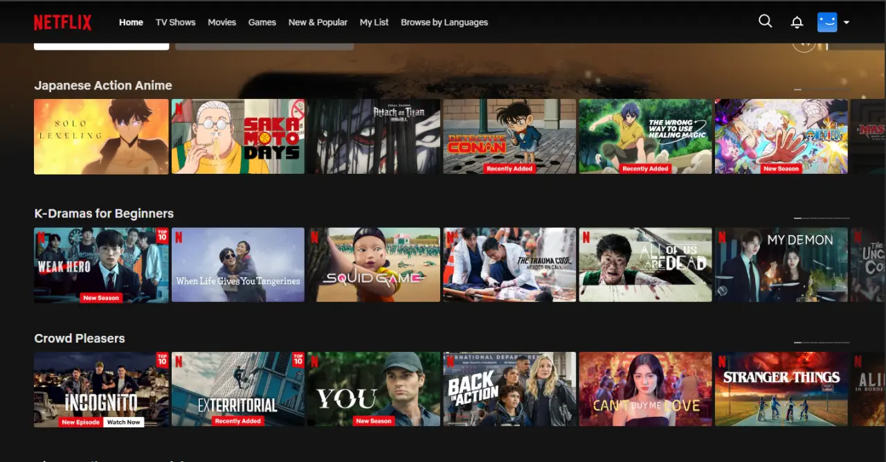Image resolution: width=886 pixels, height=462 pixels.
Task: Open the notifications bell
Action: click(797, 22)
